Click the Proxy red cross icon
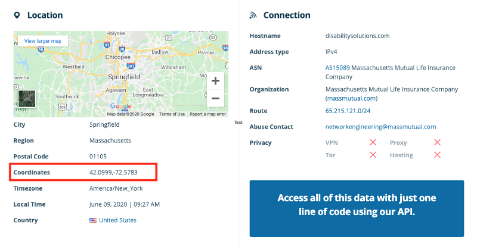The image size is (477, 246). coord(437,142)
